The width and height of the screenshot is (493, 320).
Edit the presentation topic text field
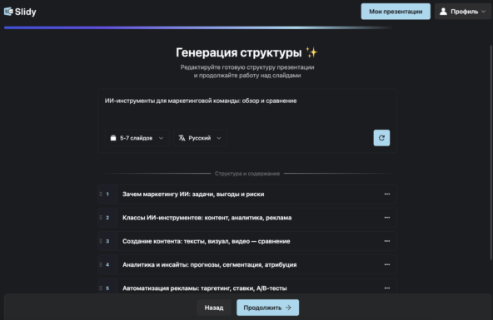pyautogui.click(x=247, y=109)
